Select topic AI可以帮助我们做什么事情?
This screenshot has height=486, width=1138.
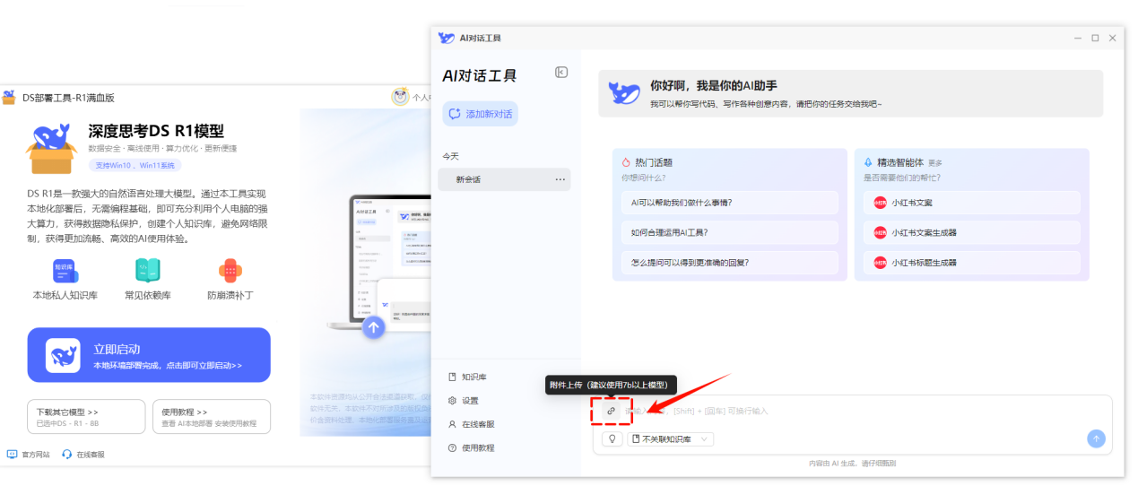click(729, 203)
